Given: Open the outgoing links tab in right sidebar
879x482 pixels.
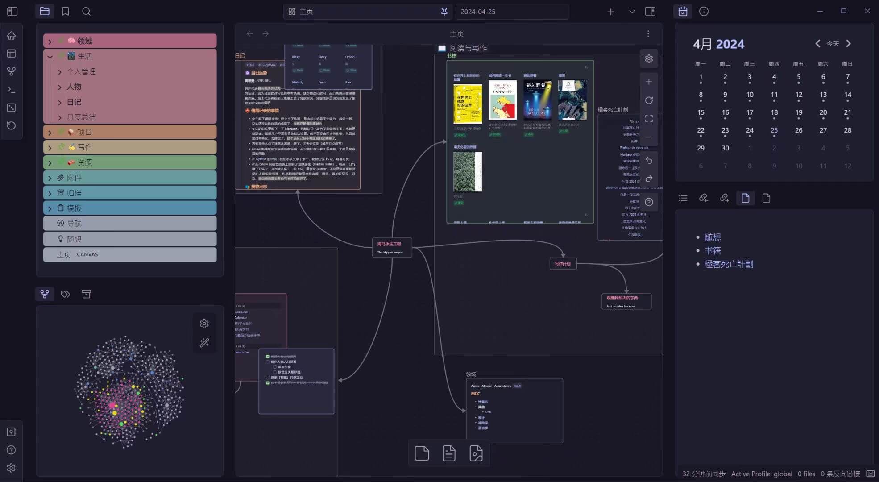Looking at the screenshot, I should click(x=725, y=198).
